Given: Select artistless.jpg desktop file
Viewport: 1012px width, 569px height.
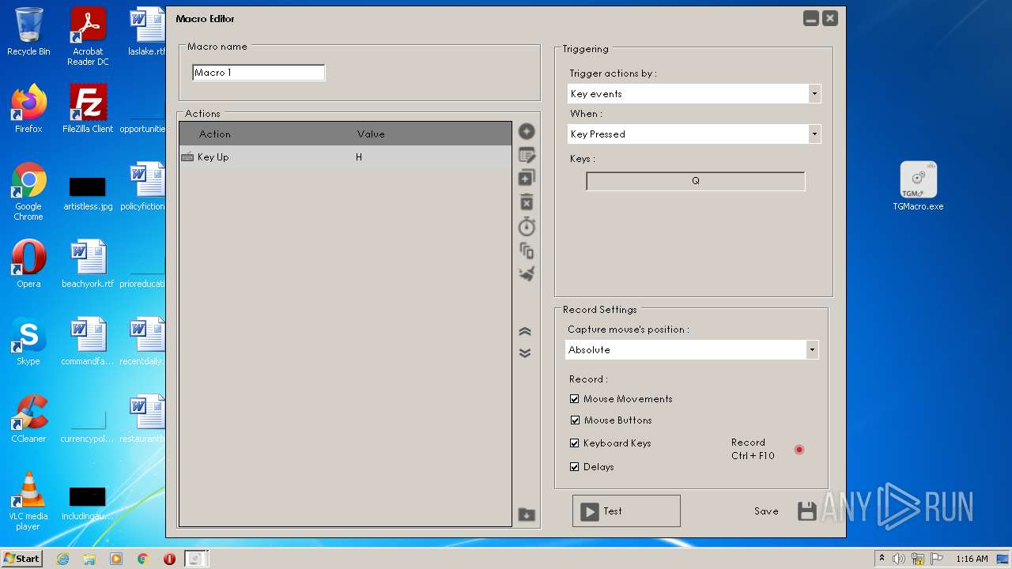Looking at the screenshot, I should click(88, 191).
